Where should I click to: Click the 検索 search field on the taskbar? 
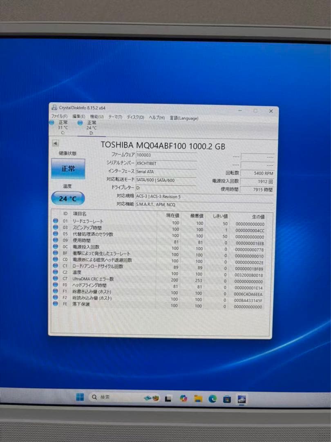click(102, 397)
